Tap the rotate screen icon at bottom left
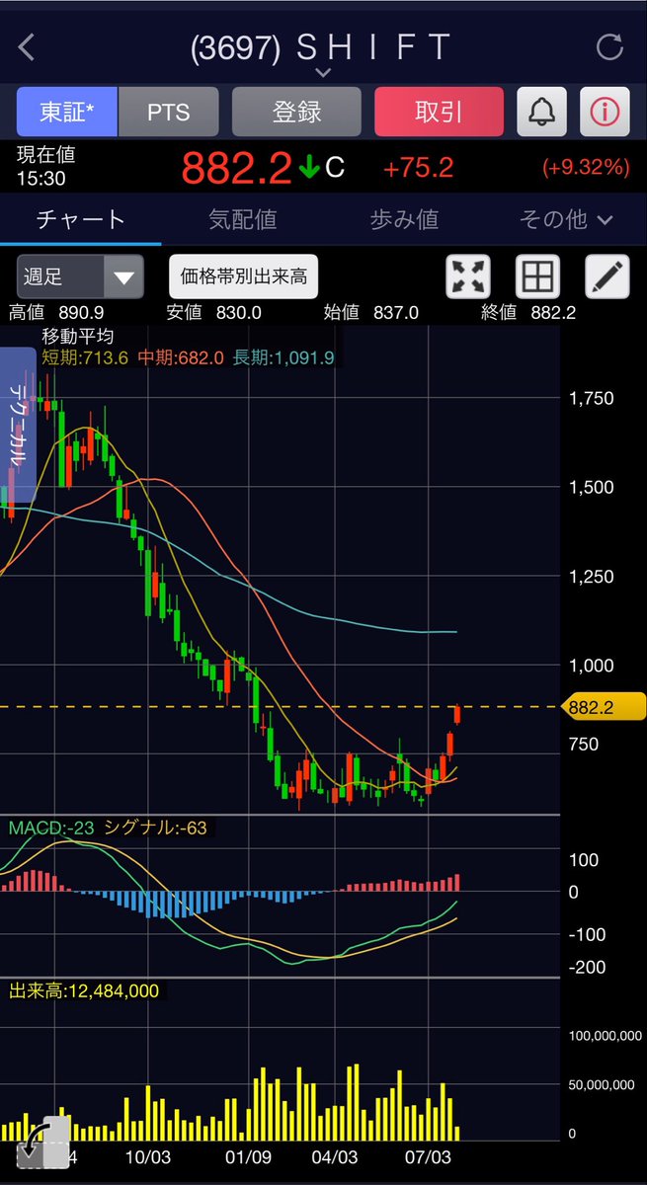Screen dimensions: 647x1185 tap(43, 1144)
